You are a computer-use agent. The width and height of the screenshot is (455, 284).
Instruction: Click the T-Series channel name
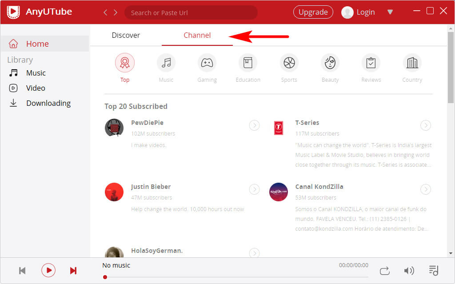point(307,123)
